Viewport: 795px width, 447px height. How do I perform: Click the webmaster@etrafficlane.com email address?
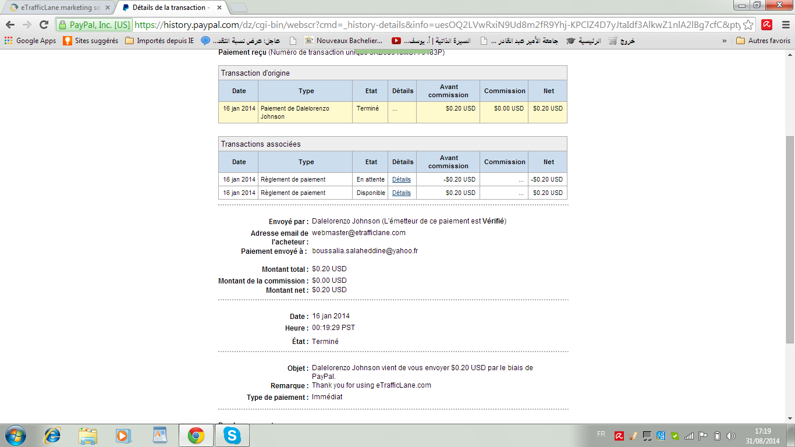[359, 233]
